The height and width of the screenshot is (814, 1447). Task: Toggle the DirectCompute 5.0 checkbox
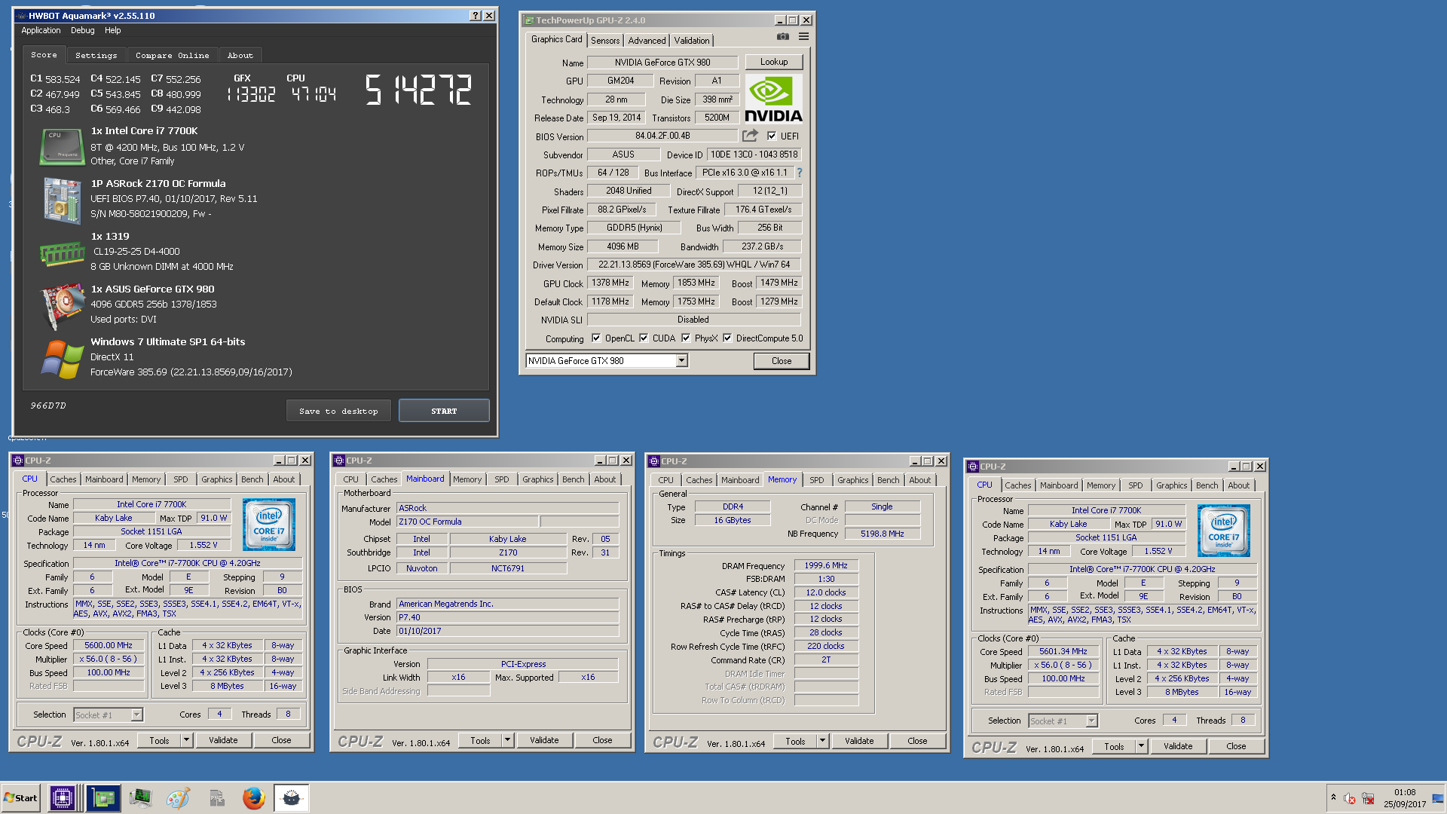(x=727, y=338)
